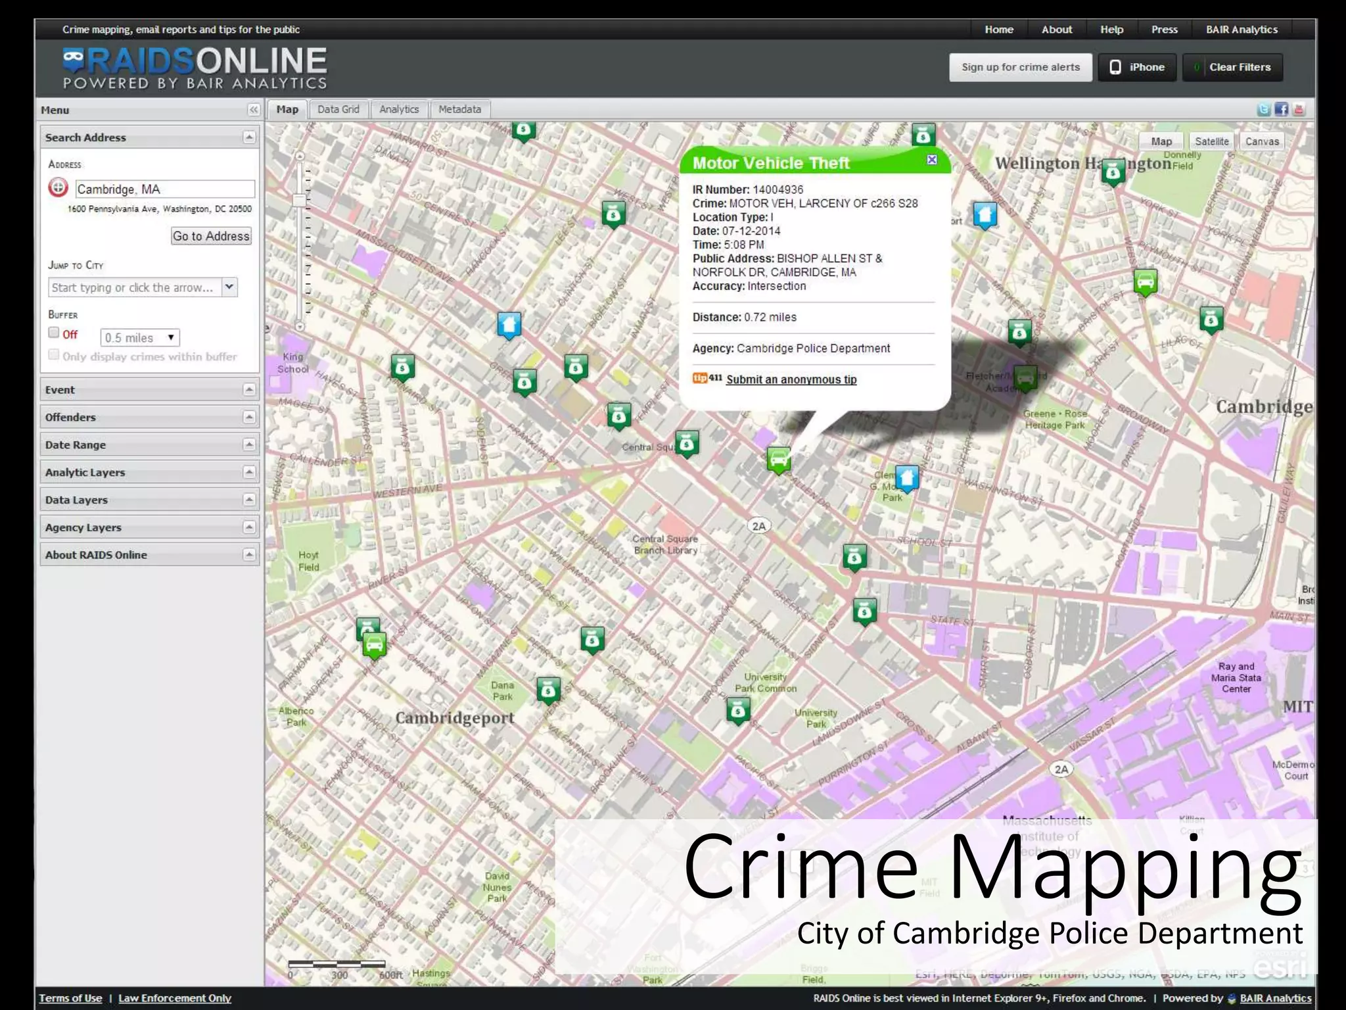Click the theft marker near Dana Park
This screenshot has height=1010, width=1346.
coord(548,691)
